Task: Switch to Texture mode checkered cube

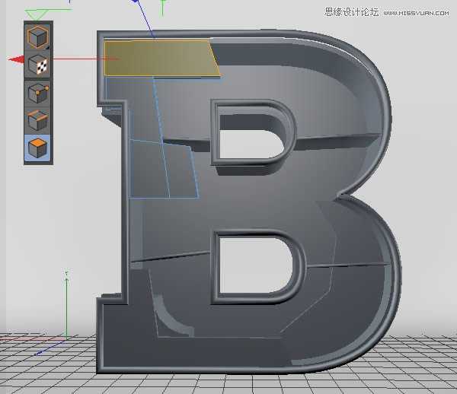Action: (x=37, y=65)
